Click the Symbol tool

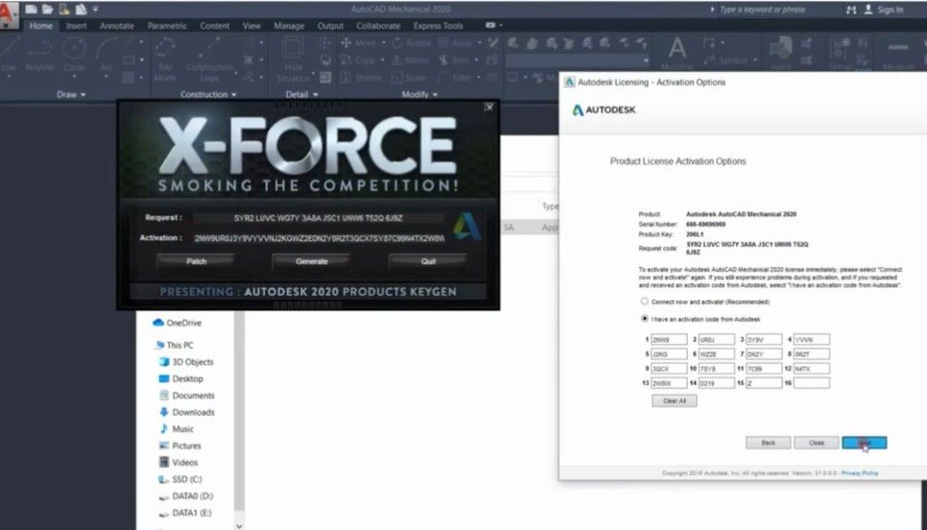point(726,60)
